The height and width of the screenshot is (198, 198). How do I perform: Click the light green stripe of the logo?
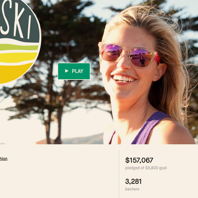(19, 47)
